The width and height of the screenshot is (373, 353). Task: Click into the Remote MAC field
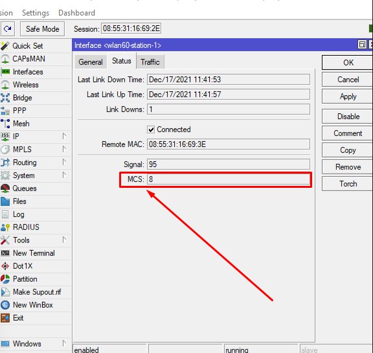pyautogui.click(x=229, y=144)
